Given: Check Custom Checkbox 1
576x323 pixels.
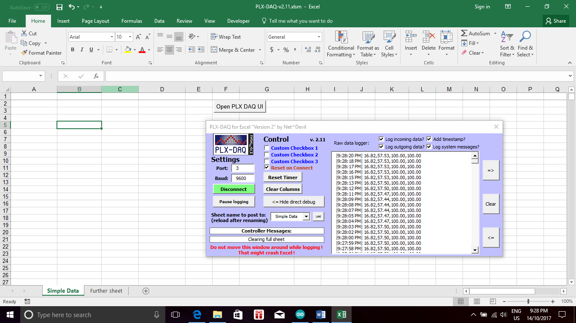Looking at the screenshot, I should pyautogui.click(x=266, y=148).
